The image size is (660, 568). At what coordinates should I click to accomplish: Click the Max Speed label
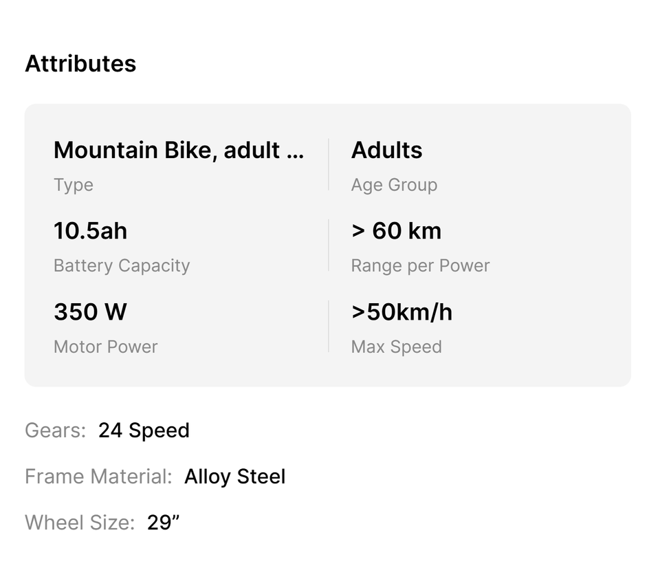coord(396,347)
